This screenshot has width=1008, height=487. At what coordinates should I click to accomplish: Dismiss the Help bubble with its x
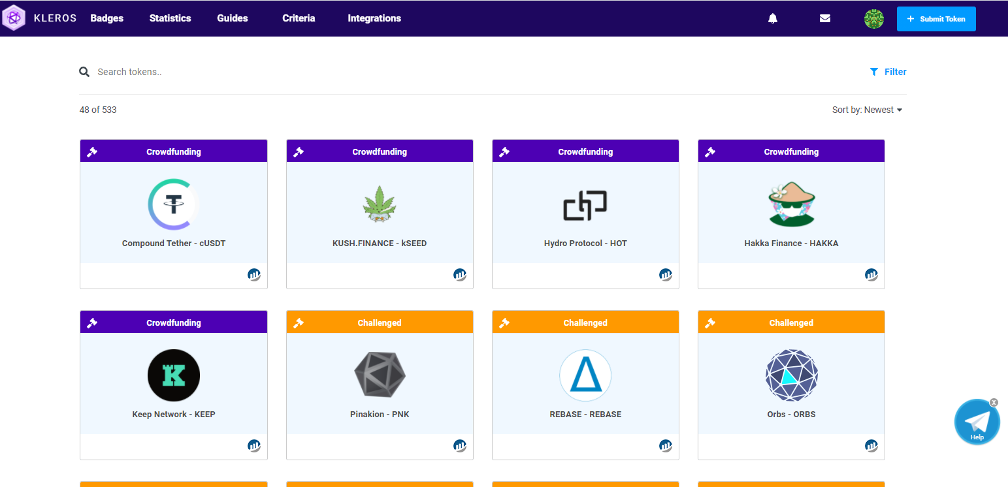point(994,402)
